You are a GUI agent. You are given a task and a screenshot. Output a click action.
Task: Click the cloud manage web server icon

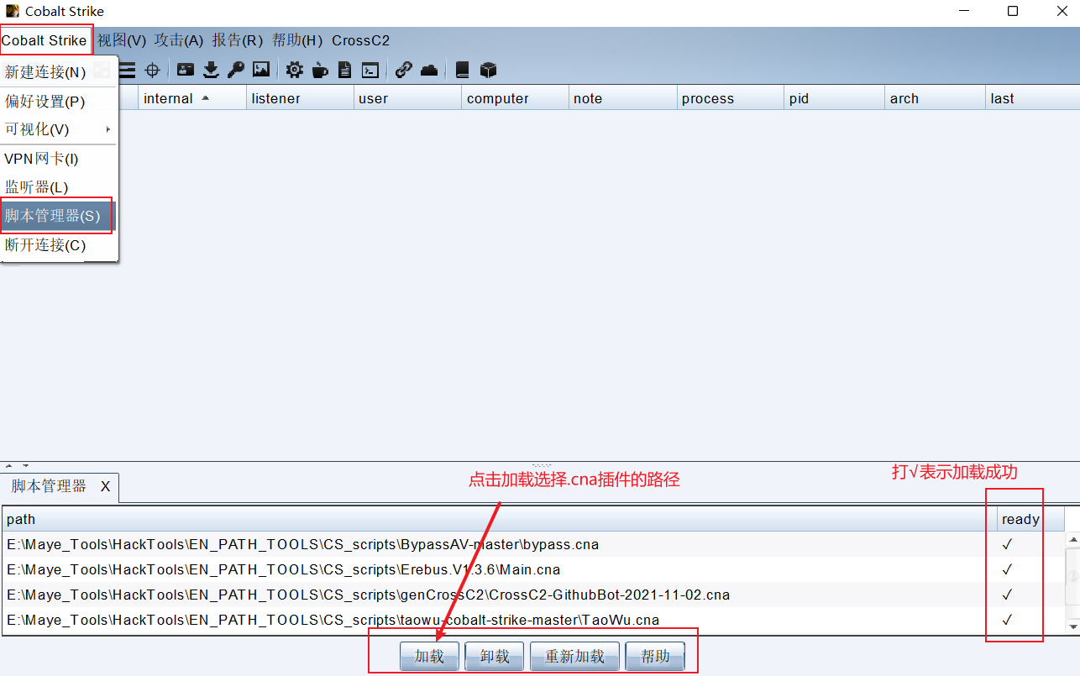coord(429,71)
